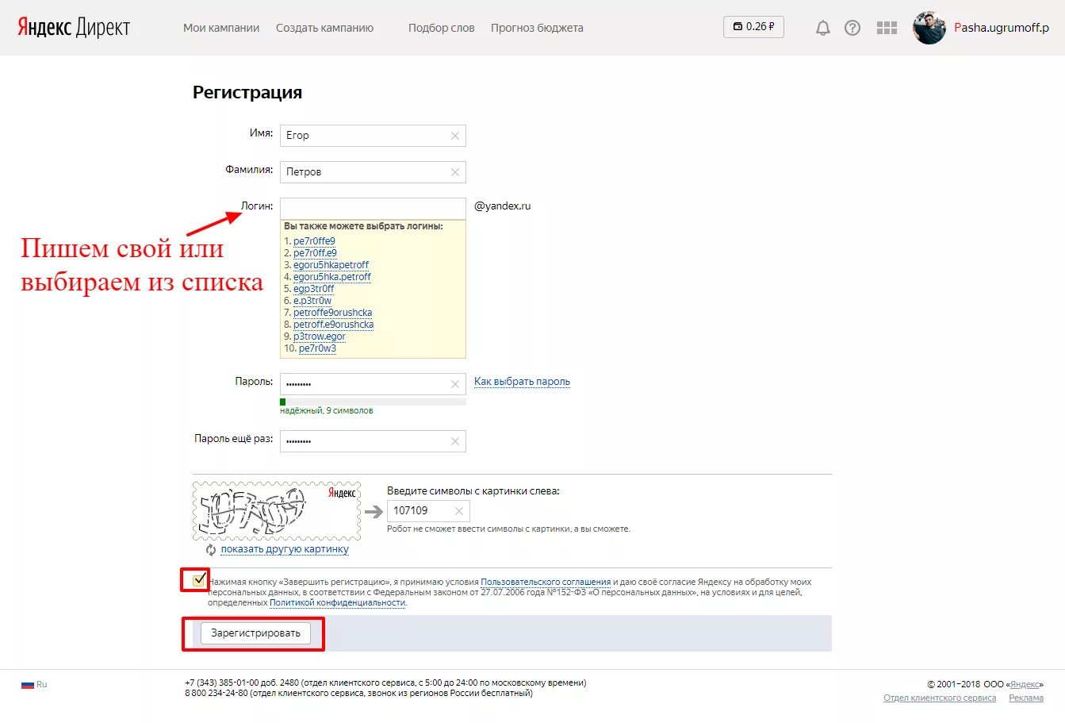Screen dimensions: 1065x723
Task: Click the @yandex.ru domain text
Action: [503, 206]
